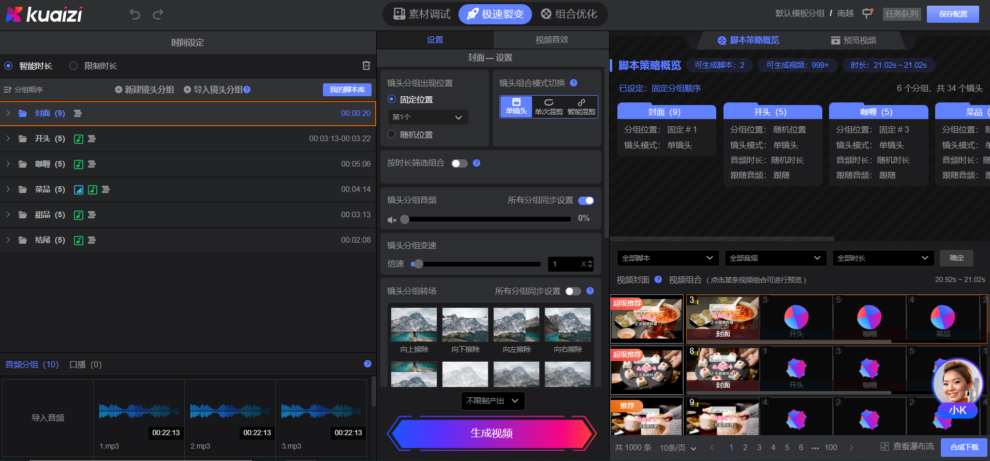990x461 pixels.
Task: Click the notification signpost icon near 南越
Action: (867, 13)
